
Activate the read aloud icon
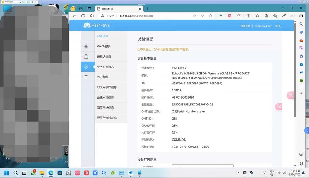pyautogui.click(x=202, y=16)
